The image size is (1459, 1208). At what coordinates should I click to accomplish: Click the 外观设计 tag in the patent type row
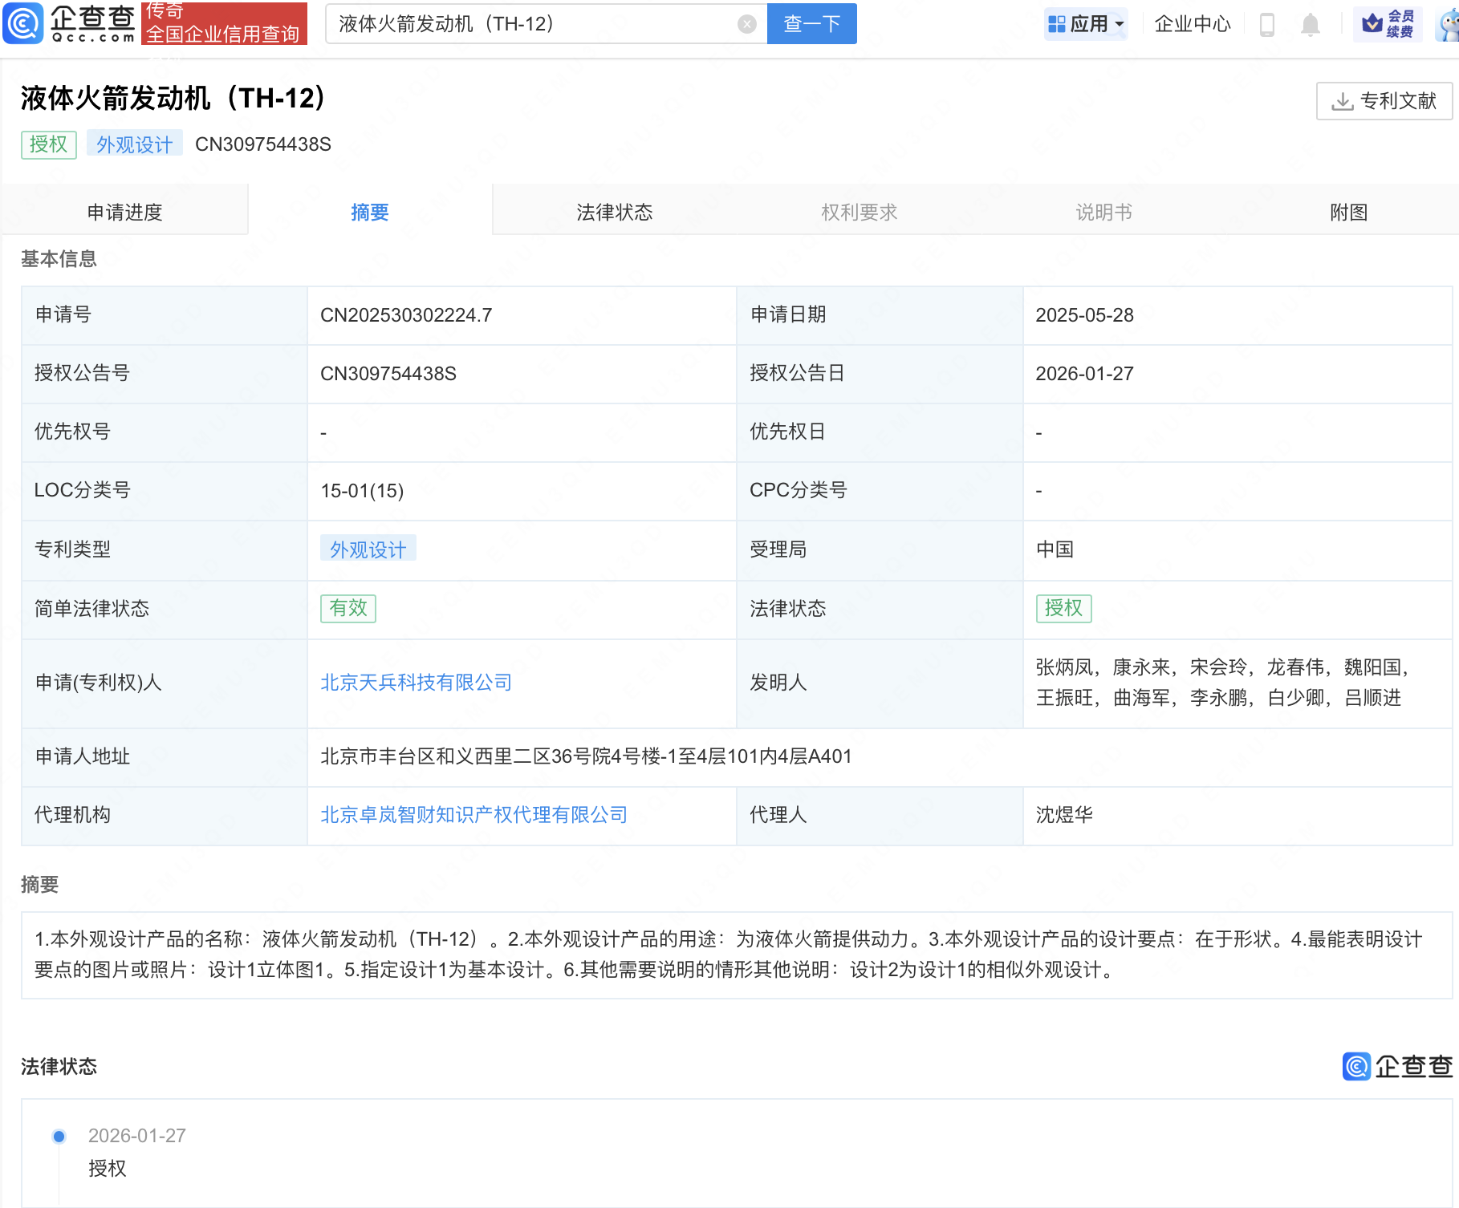pyautogui.click(x=368, y=549)
